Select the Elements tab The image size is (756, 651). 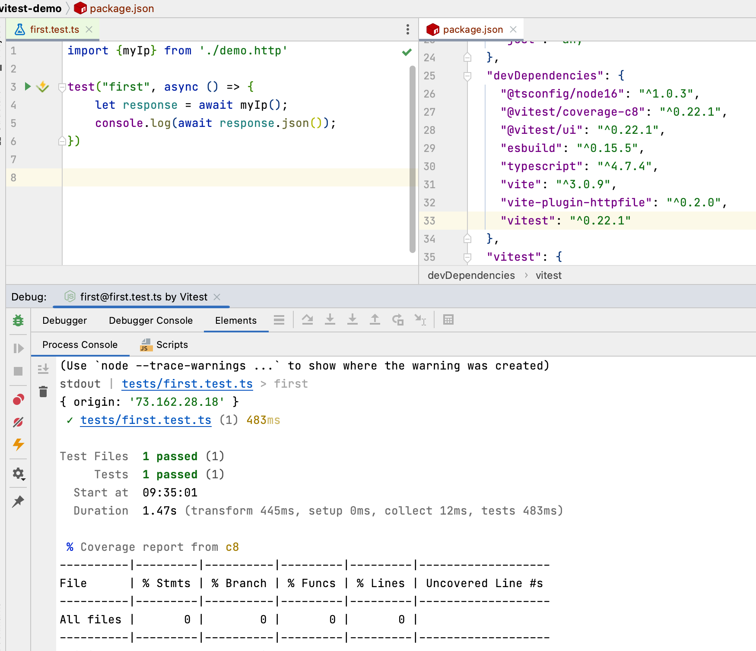pyautogui.click(x=236, y=320)
